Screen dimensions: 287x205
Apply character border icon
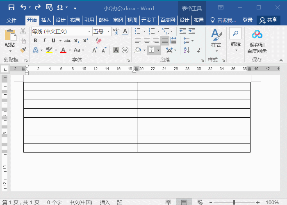click(x=125, y=31)
